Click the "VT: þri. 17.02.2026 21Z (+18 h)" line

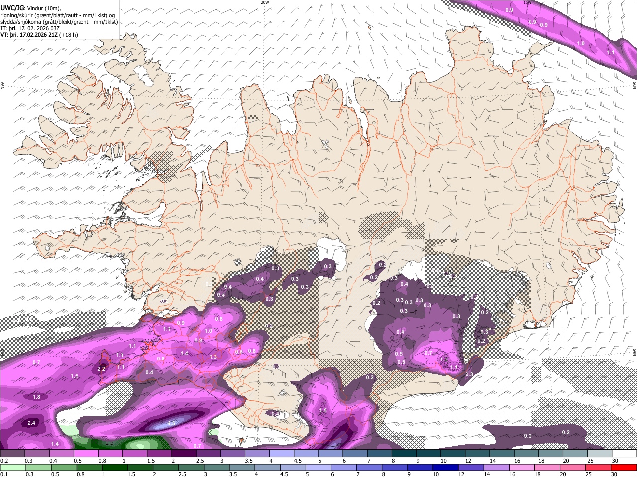(x=39, y=35)
